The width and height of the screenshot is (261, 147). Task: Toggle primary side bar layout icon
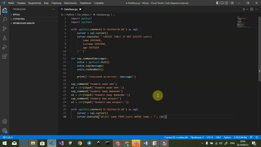[x=218, y=3]
